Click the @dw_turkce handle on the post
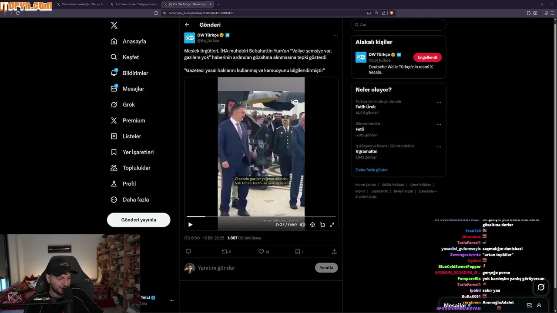The height and width of the screenshot is (313, 557). click(x=208, y=40)
